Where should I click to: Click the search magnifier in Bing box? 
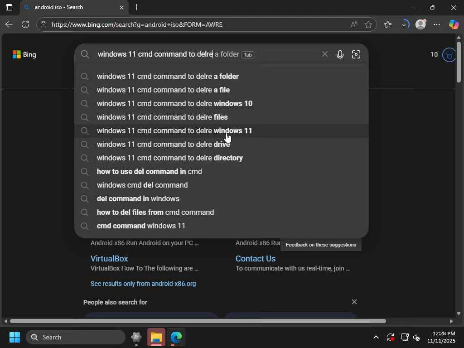click(85, 54)
